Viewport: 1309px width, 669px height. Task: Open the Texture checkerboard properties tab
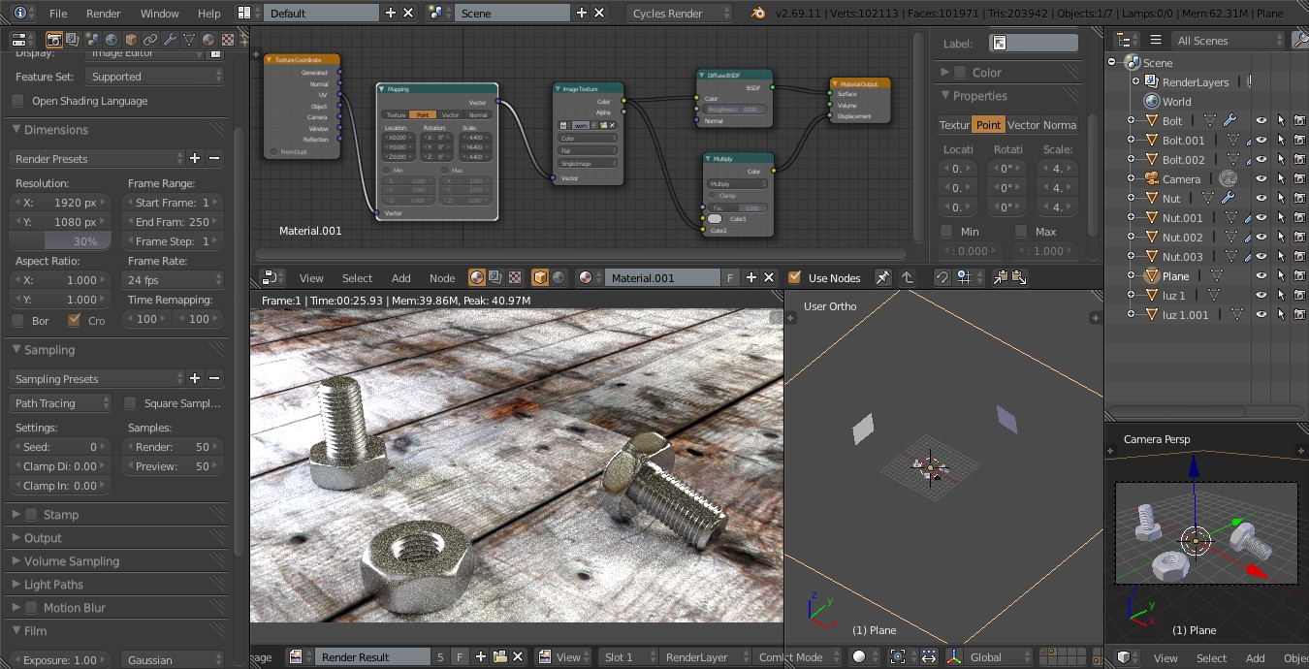point(227,40)
